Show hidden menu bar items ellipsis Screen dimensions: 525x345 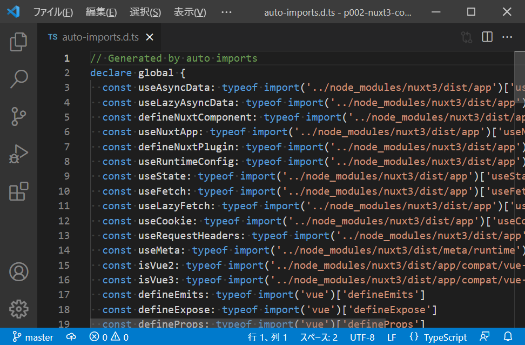point(226,12)
